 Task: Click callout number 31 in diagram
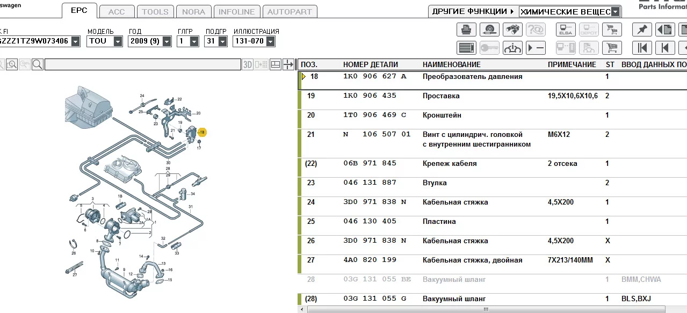pyautogui.click(x=191, y=207)
